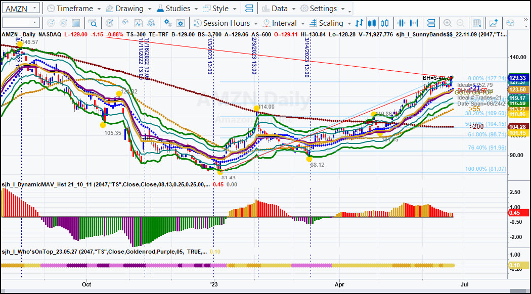The height and width of the screenshot is (294, 531).
Task: Expand the Interval dropdown arrow
Action: click(303, 23)
